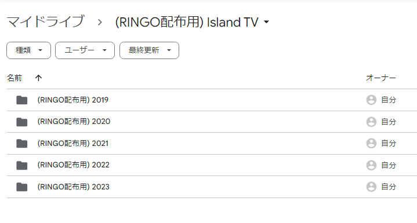
Task: Select the folder icon for 2023
Action: pyautogui.click(x=22, y=187)
